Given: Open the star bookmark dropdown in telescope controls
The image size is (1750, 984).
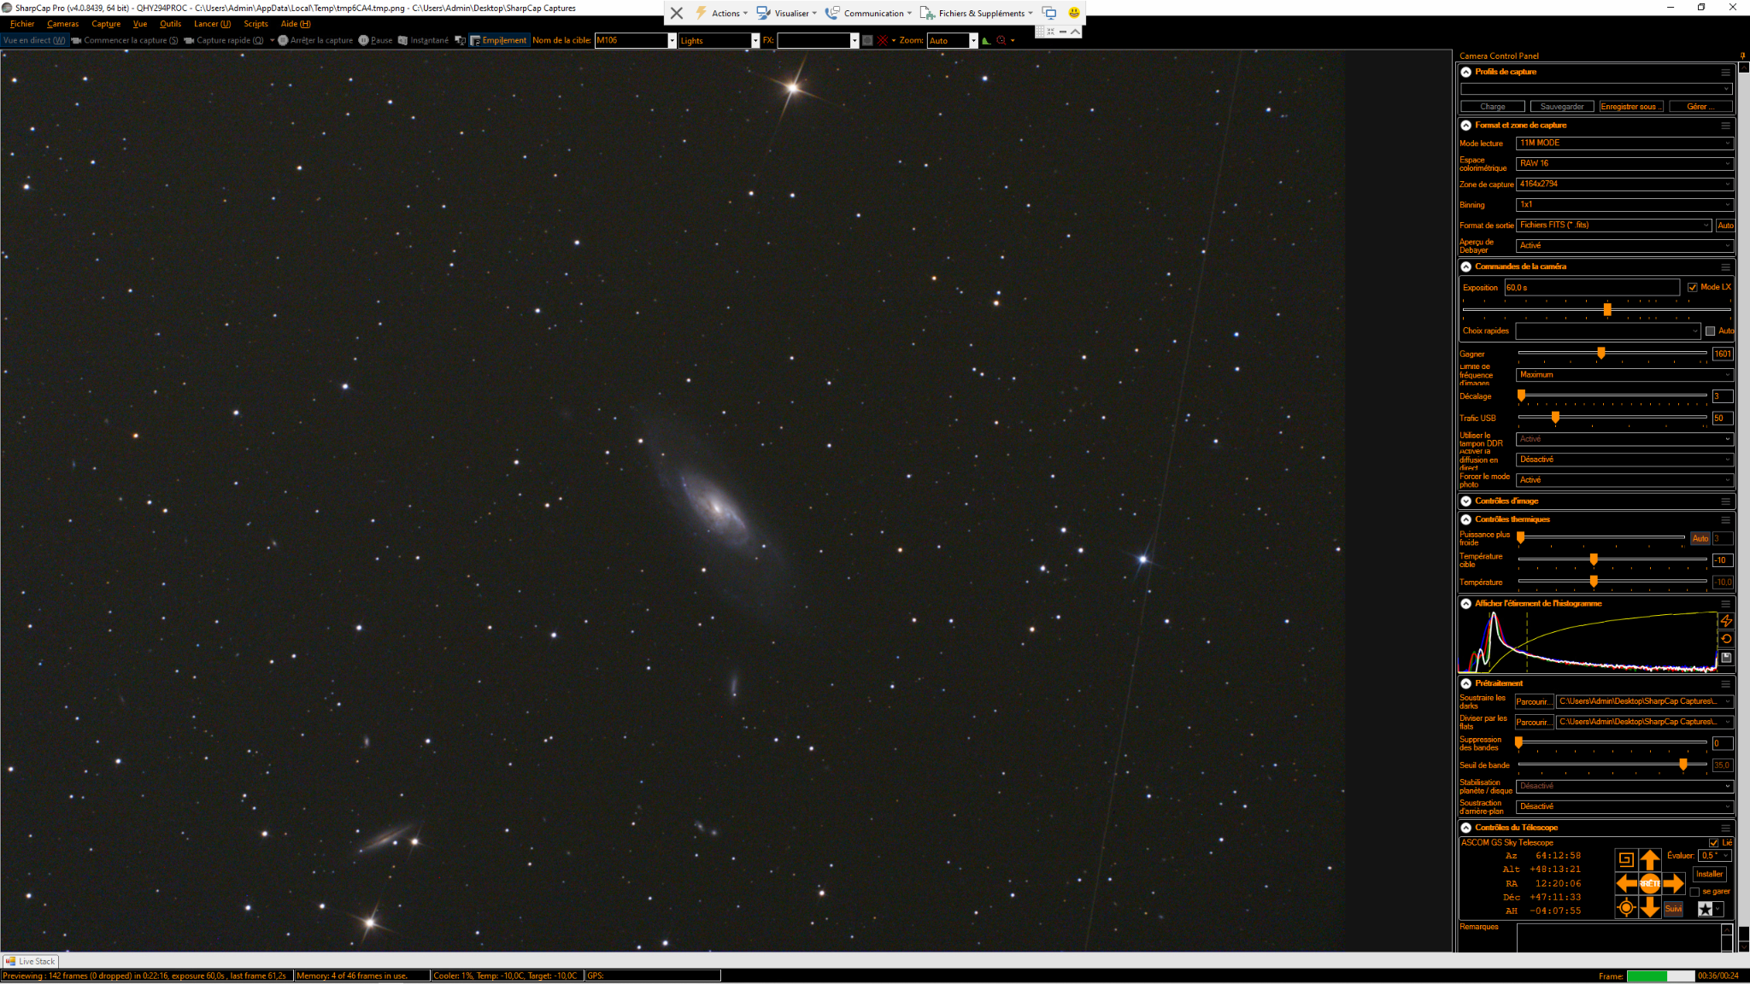Looking at the screenshot, I should (x=1710, y=909).
